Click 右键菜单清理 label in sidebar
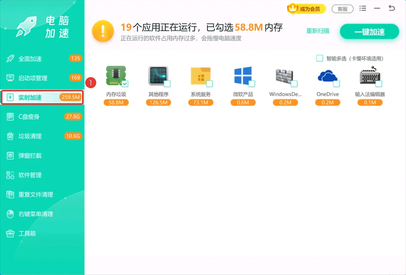The image size is (406, 275). click(36, 214)
